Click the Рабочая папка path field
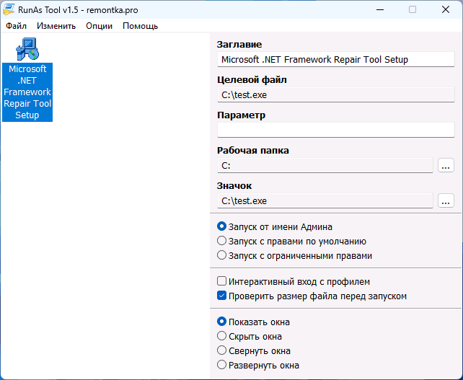Viewport: 463px width, 380px height. [x=325, y=165]
